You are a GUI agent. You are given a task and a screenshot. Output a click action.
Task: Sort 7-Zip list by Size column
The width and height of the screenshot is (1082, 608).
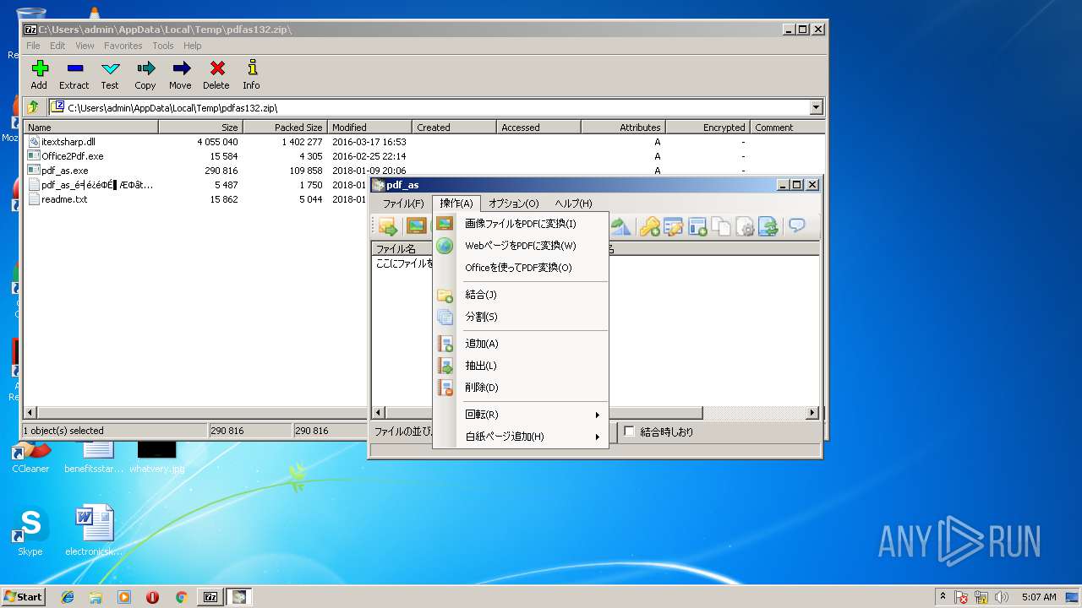(200, 128)
